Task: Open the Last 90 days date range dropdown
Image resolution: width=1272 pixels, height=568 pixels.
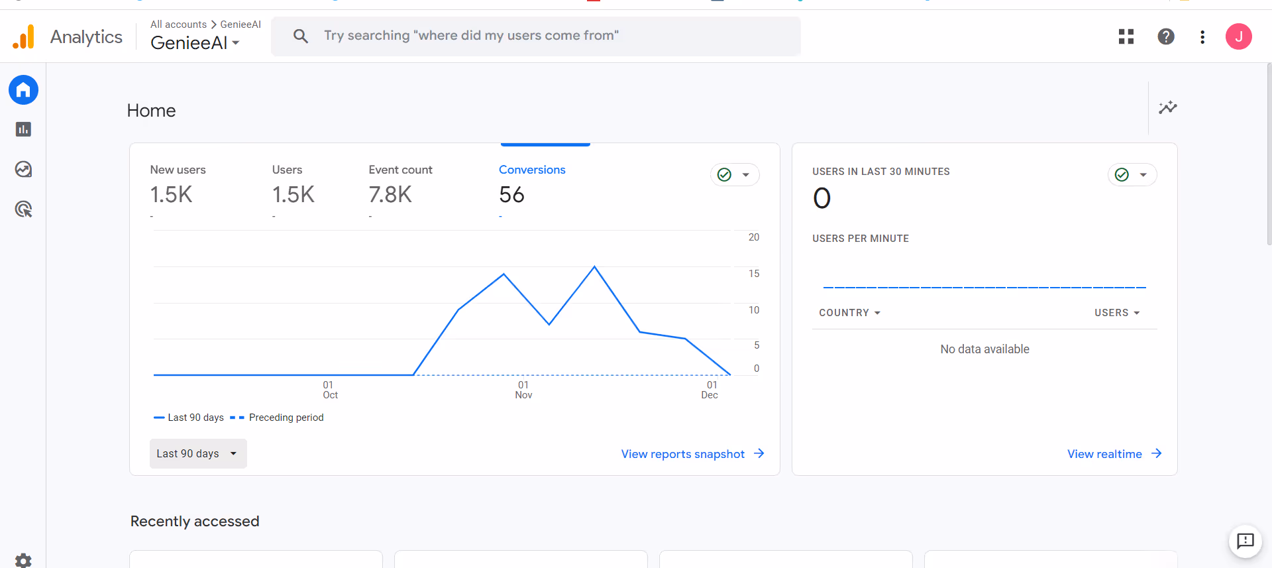Action: [198, 453]
